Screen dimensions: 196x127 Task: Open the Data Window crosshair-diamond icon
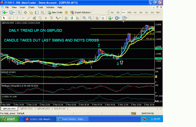[x=25, y=12]
